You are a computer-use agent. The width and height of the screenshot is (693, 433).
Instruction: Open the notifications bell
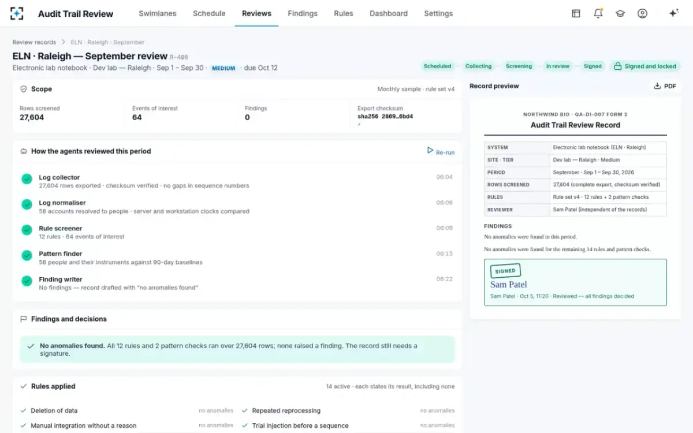[x=598, y=13]
